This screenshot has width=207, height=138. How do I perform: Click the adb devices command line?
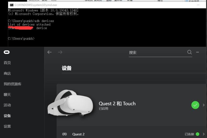31,21
